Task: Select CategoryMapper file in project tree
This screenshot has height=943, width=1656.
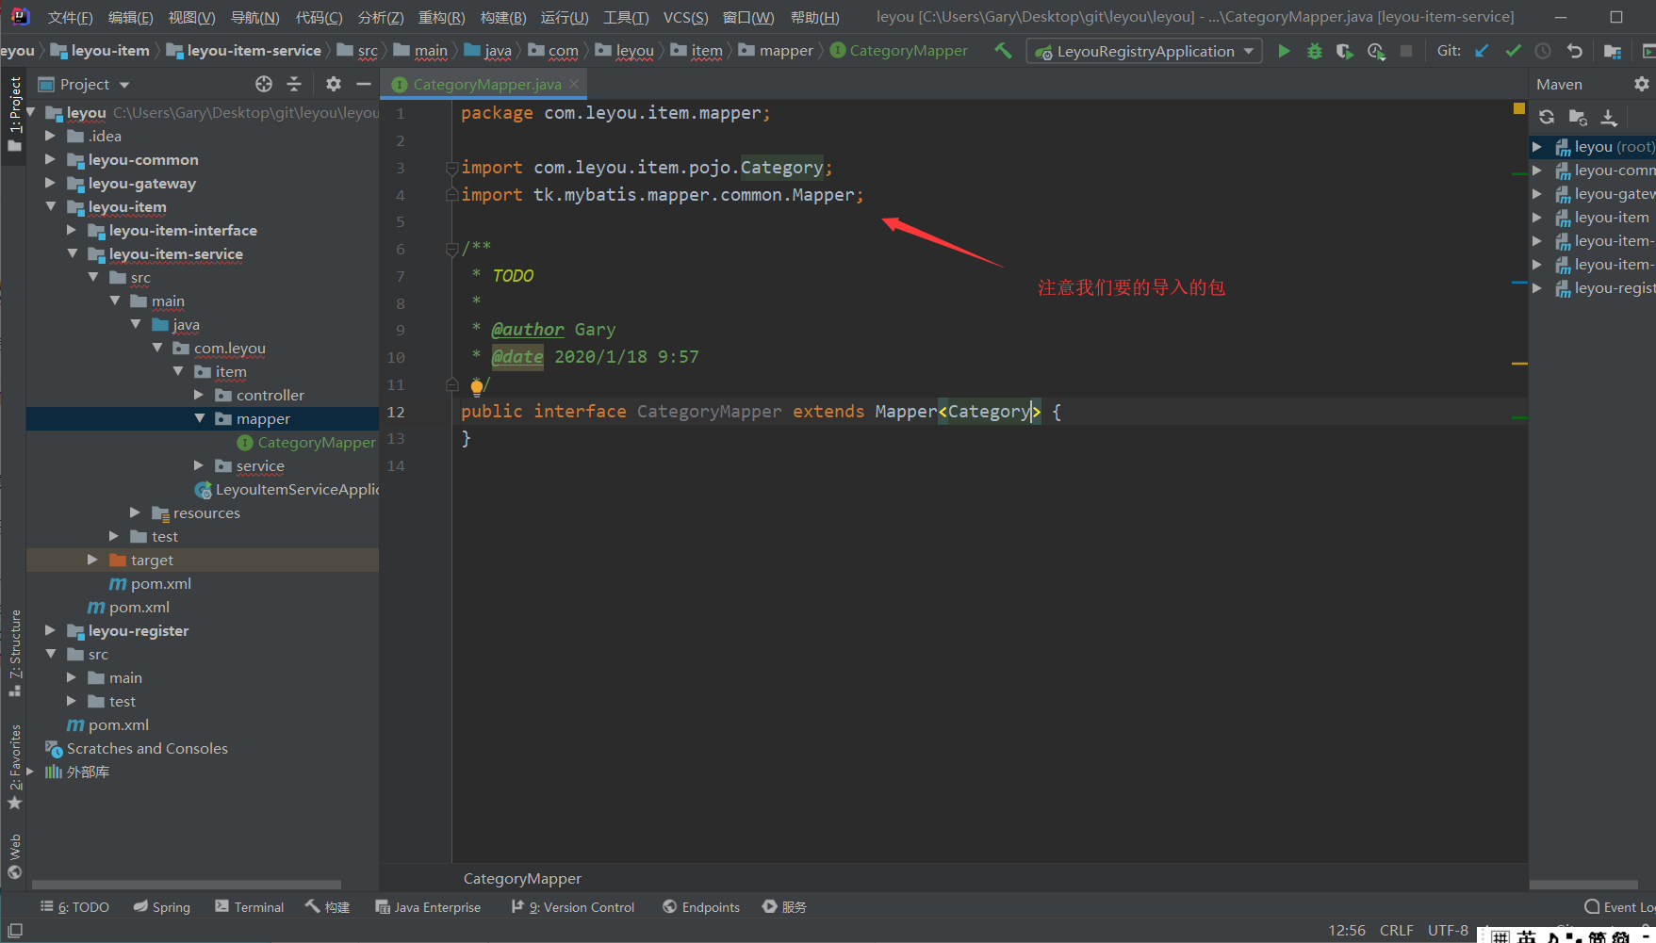Action: (307, 442)
